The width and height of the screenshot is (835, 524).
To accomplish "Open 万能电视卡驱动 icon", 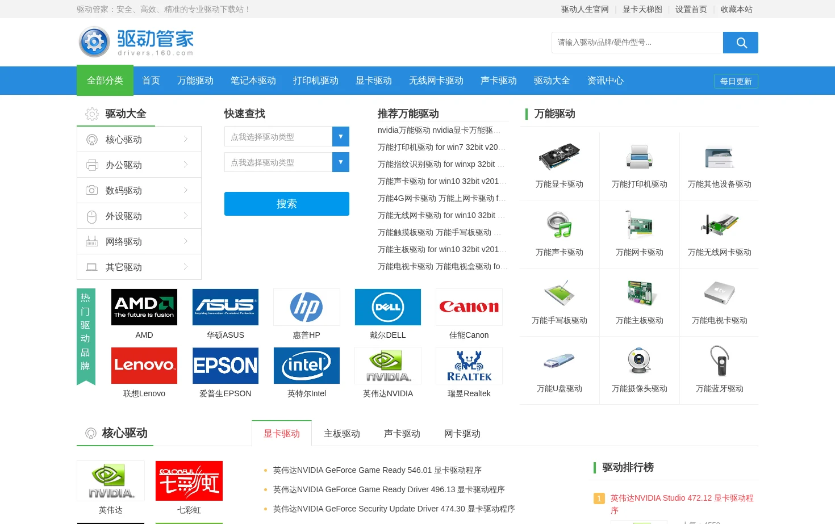I will tap(720, 292).
